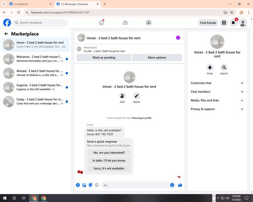Send a thumbs up like
The height and width of the screenshot is (202, 253).
pos(180,185)
